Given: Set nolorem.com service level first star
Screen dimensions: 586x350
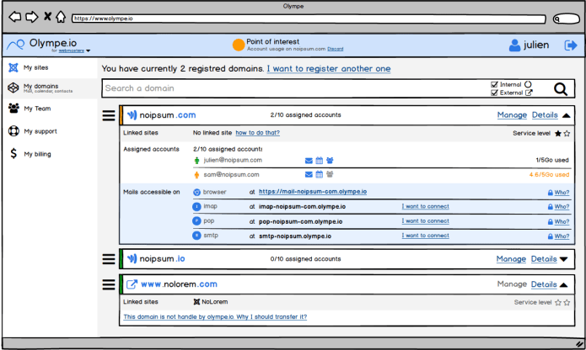Looking at the screenshot, I should pyautogui.click(x=558, y=303).
